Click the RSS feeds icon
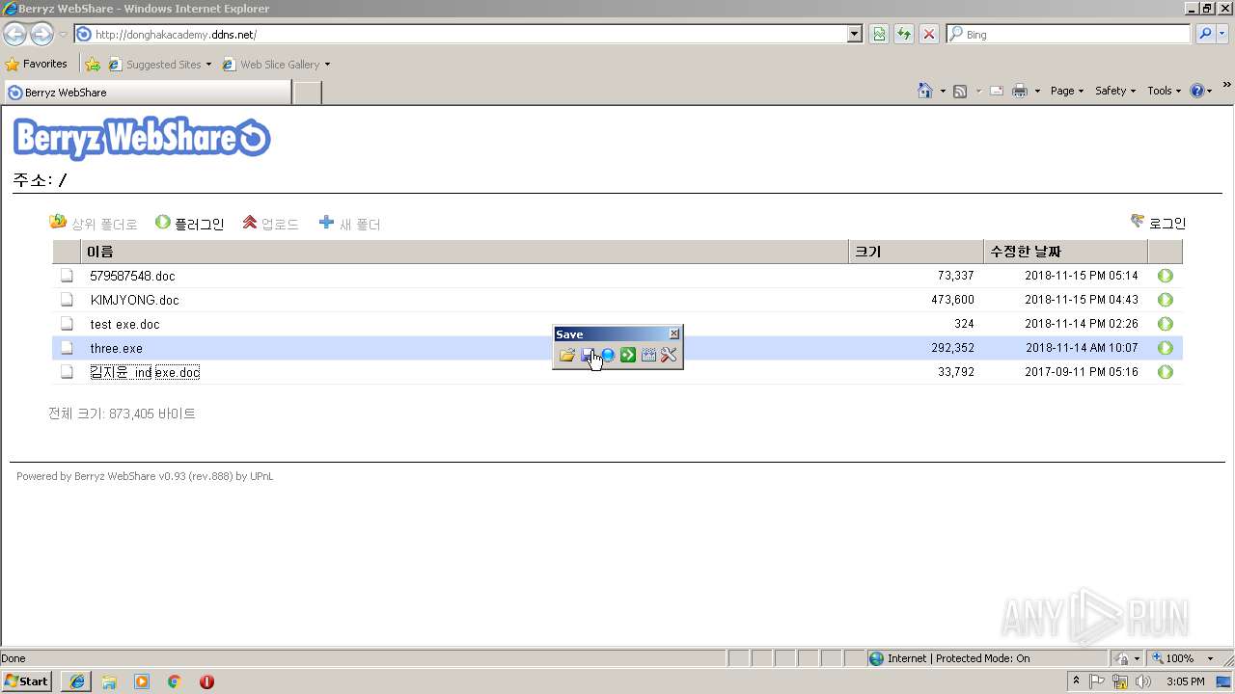 point(960,91)
